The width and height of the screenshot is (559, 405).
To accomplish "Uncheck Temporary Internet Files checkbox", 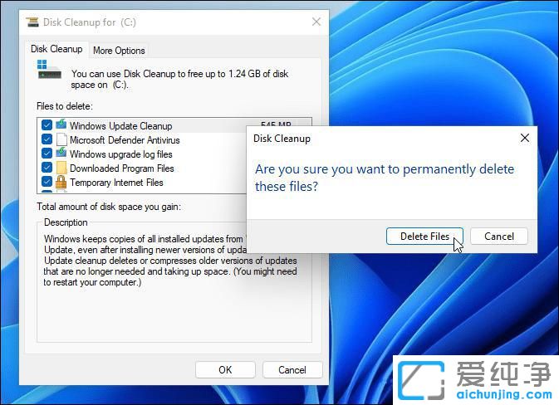I will tap(47, 182).
